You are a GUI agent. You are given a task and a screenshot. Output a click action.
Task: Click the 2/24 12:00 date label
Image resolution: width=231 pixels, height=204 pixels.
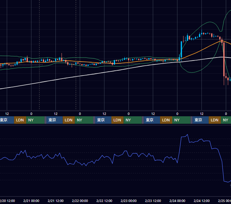coord(201,201)
